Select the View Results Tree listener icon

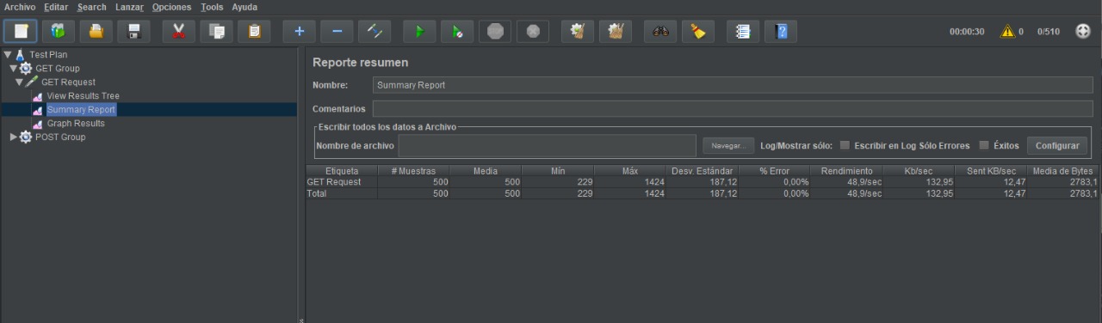pyautogui.click(x=37, y=96)
